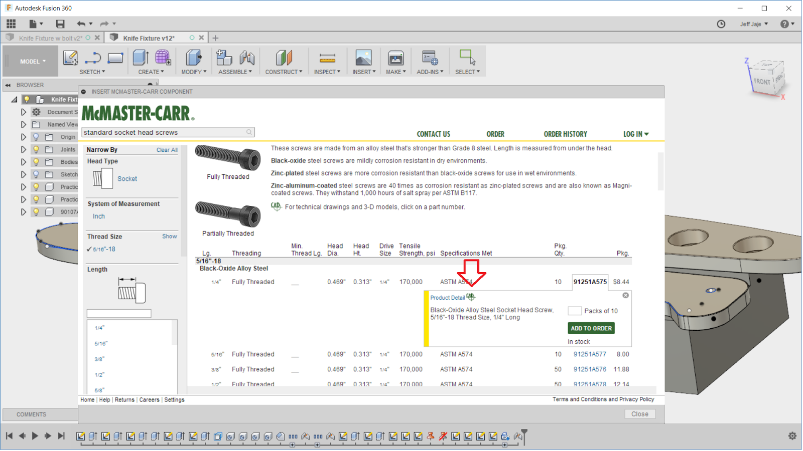The image size is (803, 451).
Task: Toggle visibility of the Bodies folder lightbulb
Action: [x=36, y=161]
